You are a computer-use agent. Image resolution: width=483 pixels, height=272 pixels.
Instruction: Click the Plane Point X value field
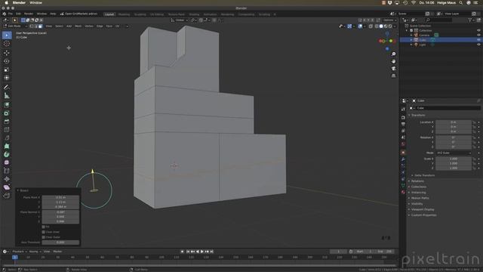tap(60, 197)
